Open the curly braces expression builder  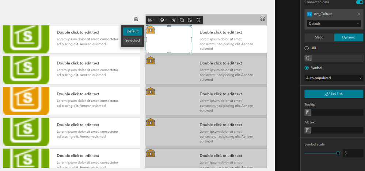pyautogui.click(x=308, y=58)
